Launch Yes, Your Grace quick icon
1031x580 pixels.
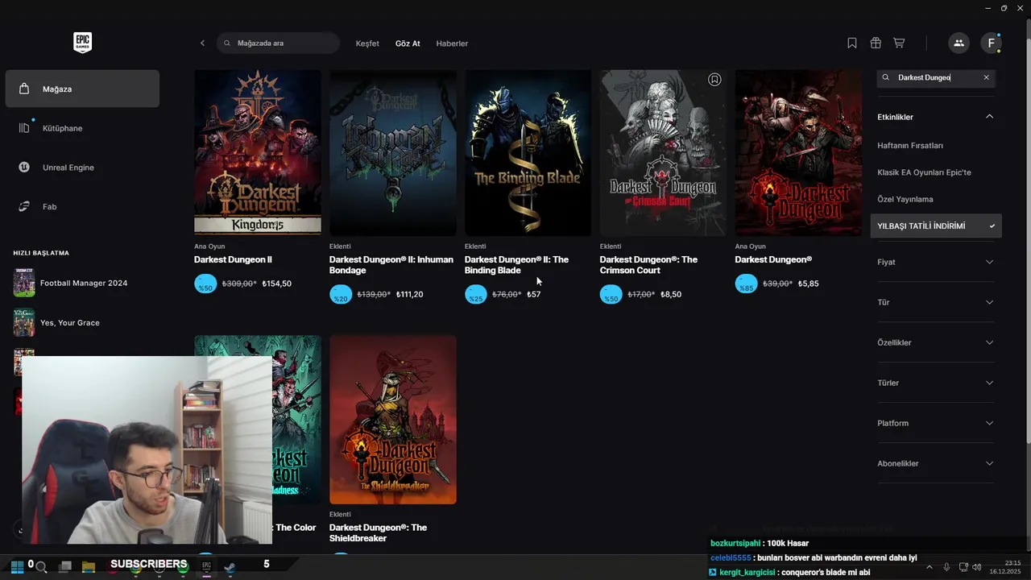coord(24,322)
